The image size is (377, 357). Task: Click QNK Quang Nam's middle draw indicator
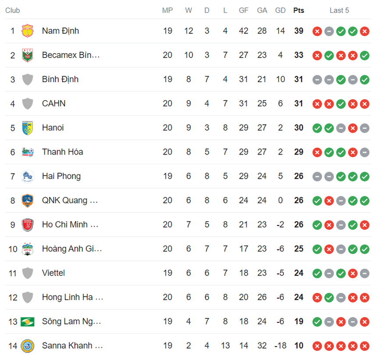click(x=341, y=200)
